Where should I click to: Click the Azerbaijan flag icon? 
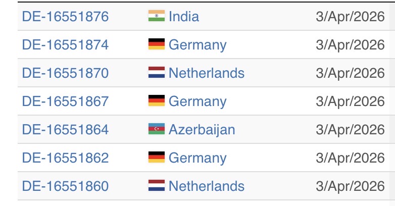157,129
